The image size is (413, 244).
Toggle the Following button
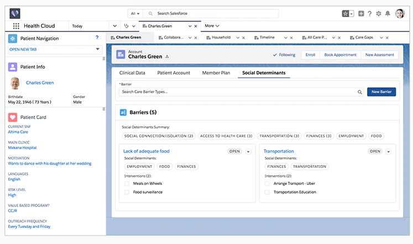284,55
